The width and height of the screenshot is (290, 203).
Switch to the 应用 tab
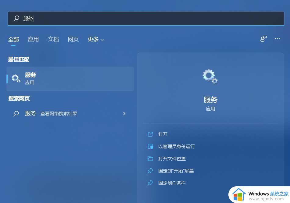point(33,39)
